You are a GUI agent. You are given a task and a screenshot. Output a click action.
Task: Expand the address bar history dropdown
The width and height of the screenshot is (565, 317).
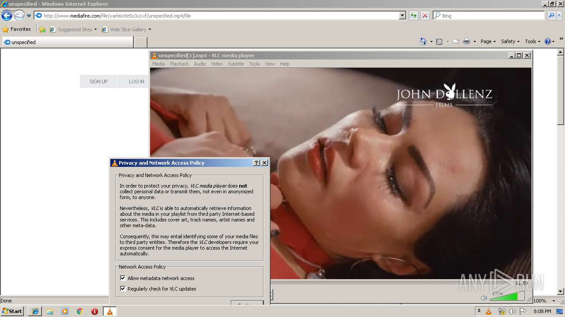click(403, 16)
